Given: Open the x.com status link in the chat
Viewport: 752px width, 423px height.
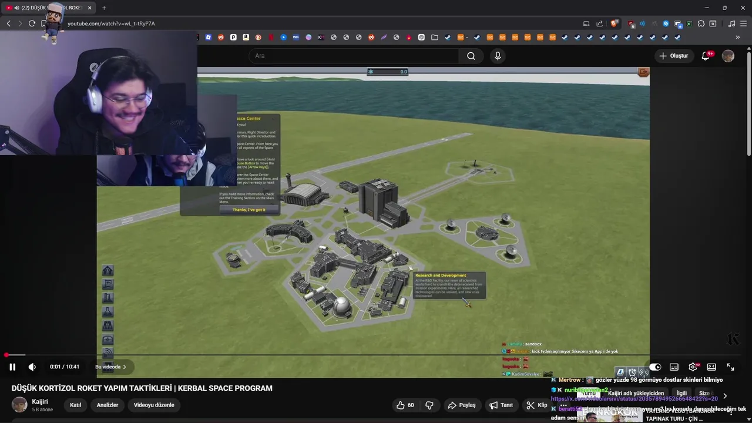Looking at the screenshot, I should [x=634, y=398].
